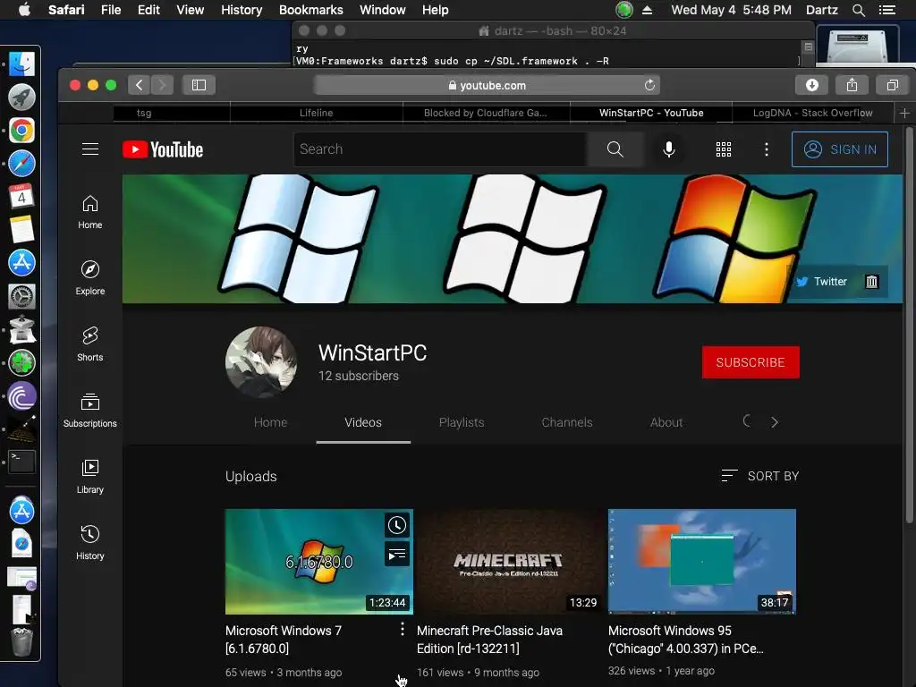Add Windows 7 video to queue
Screen dimensions: 916x687
[397, 554]
